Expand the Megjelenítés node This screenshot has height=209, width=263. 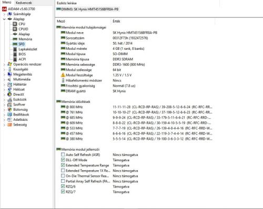tap(4, 75)
